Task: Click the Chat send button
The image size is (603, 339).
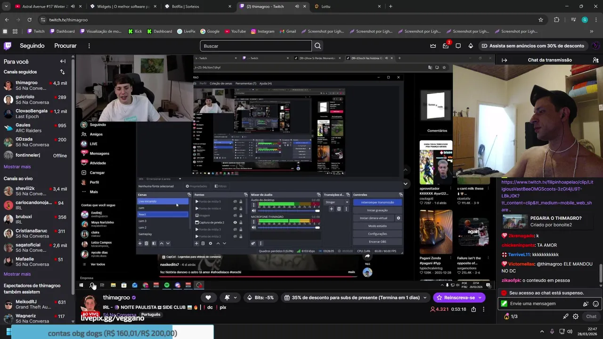Action: click(591, 316)
